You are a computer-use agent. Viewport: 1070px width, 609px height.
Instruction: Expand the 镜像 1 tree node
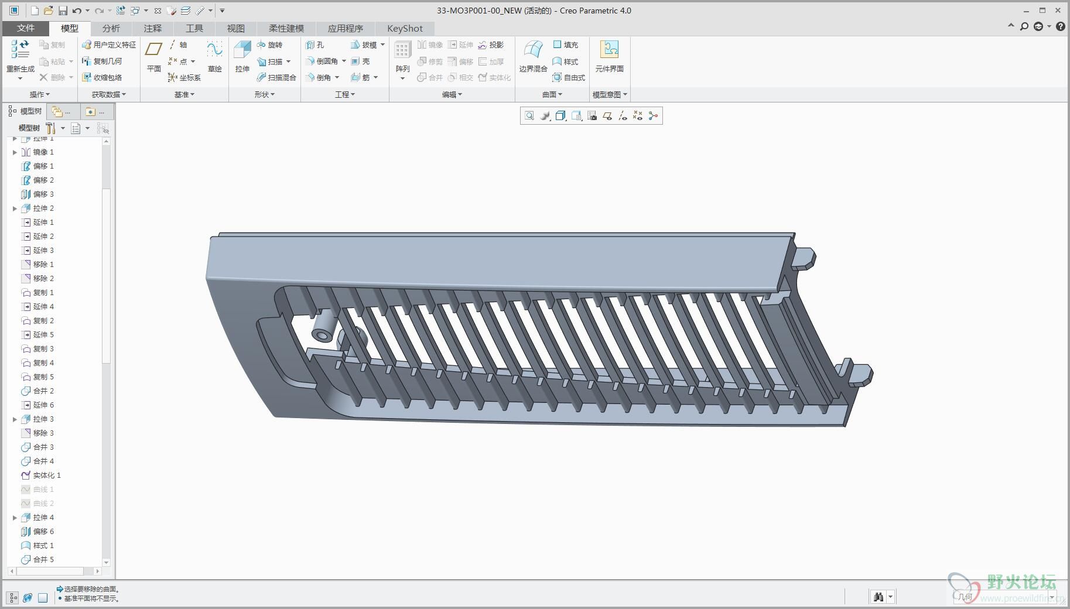(x=15, y=152)
